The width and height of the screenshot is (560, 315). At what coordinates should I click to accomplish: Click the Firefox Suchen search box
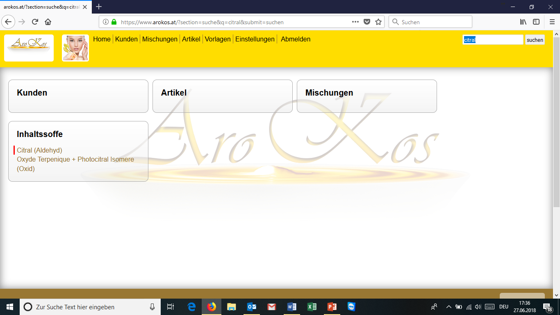click(430, 22)
